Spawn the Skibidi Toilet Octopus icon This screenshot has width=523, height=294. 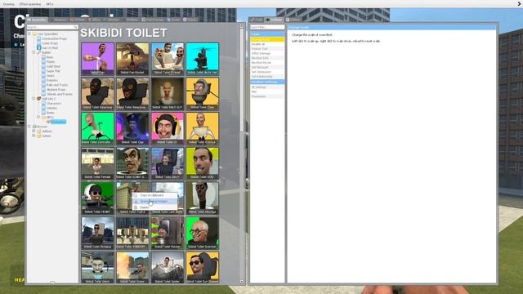[98, 233]
